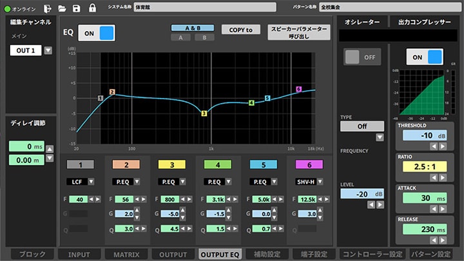Open the INPUT tab
The width and height of the screenshot is (464, 261).
[79, 255]
